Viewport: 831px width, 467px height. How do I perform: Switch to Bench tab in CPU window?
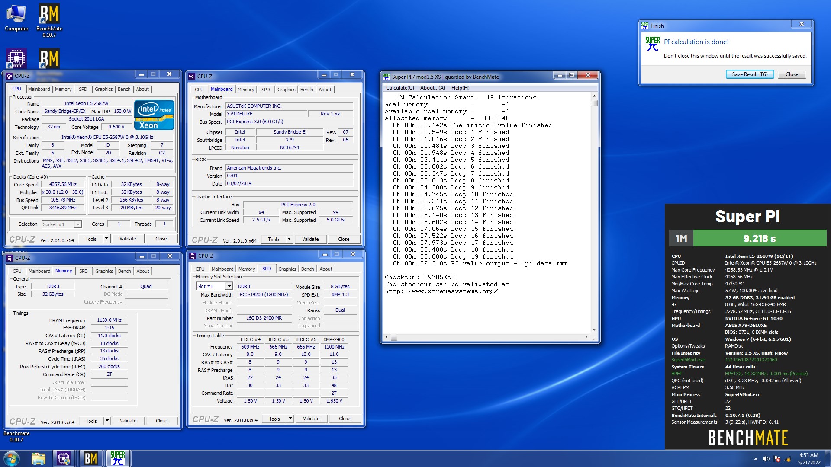click(124, 89)
